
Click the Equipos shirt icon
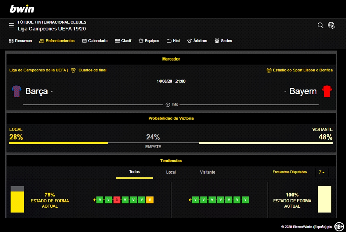(x=141, y=41)
